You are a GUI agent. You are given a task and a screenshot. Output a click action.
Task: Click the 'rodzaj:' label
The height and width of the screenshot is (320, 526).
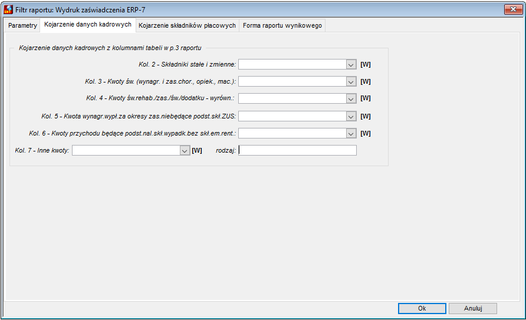226,150
